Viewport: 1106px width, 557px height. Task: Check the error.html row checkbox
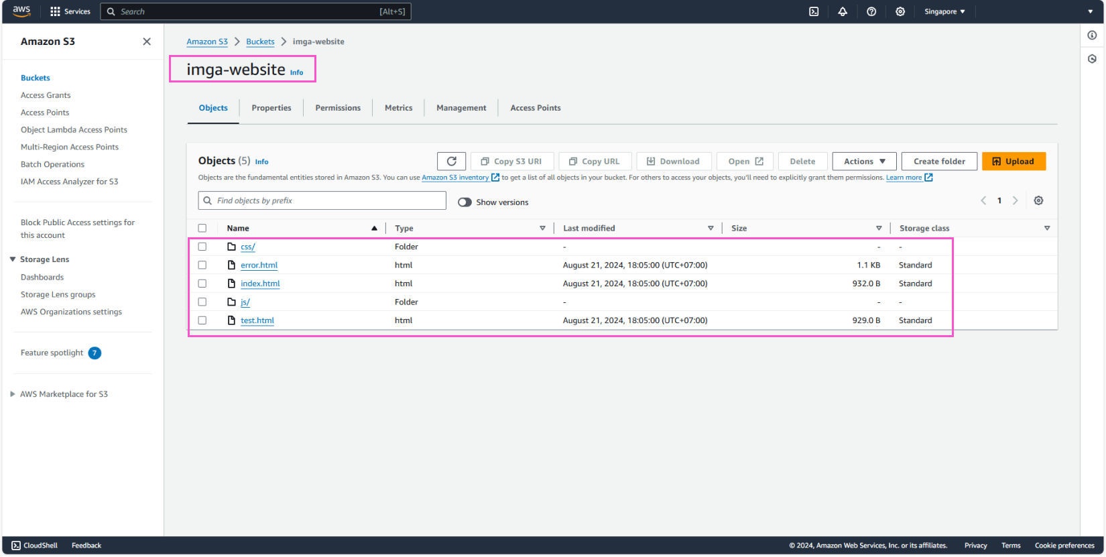pos(202,265)
